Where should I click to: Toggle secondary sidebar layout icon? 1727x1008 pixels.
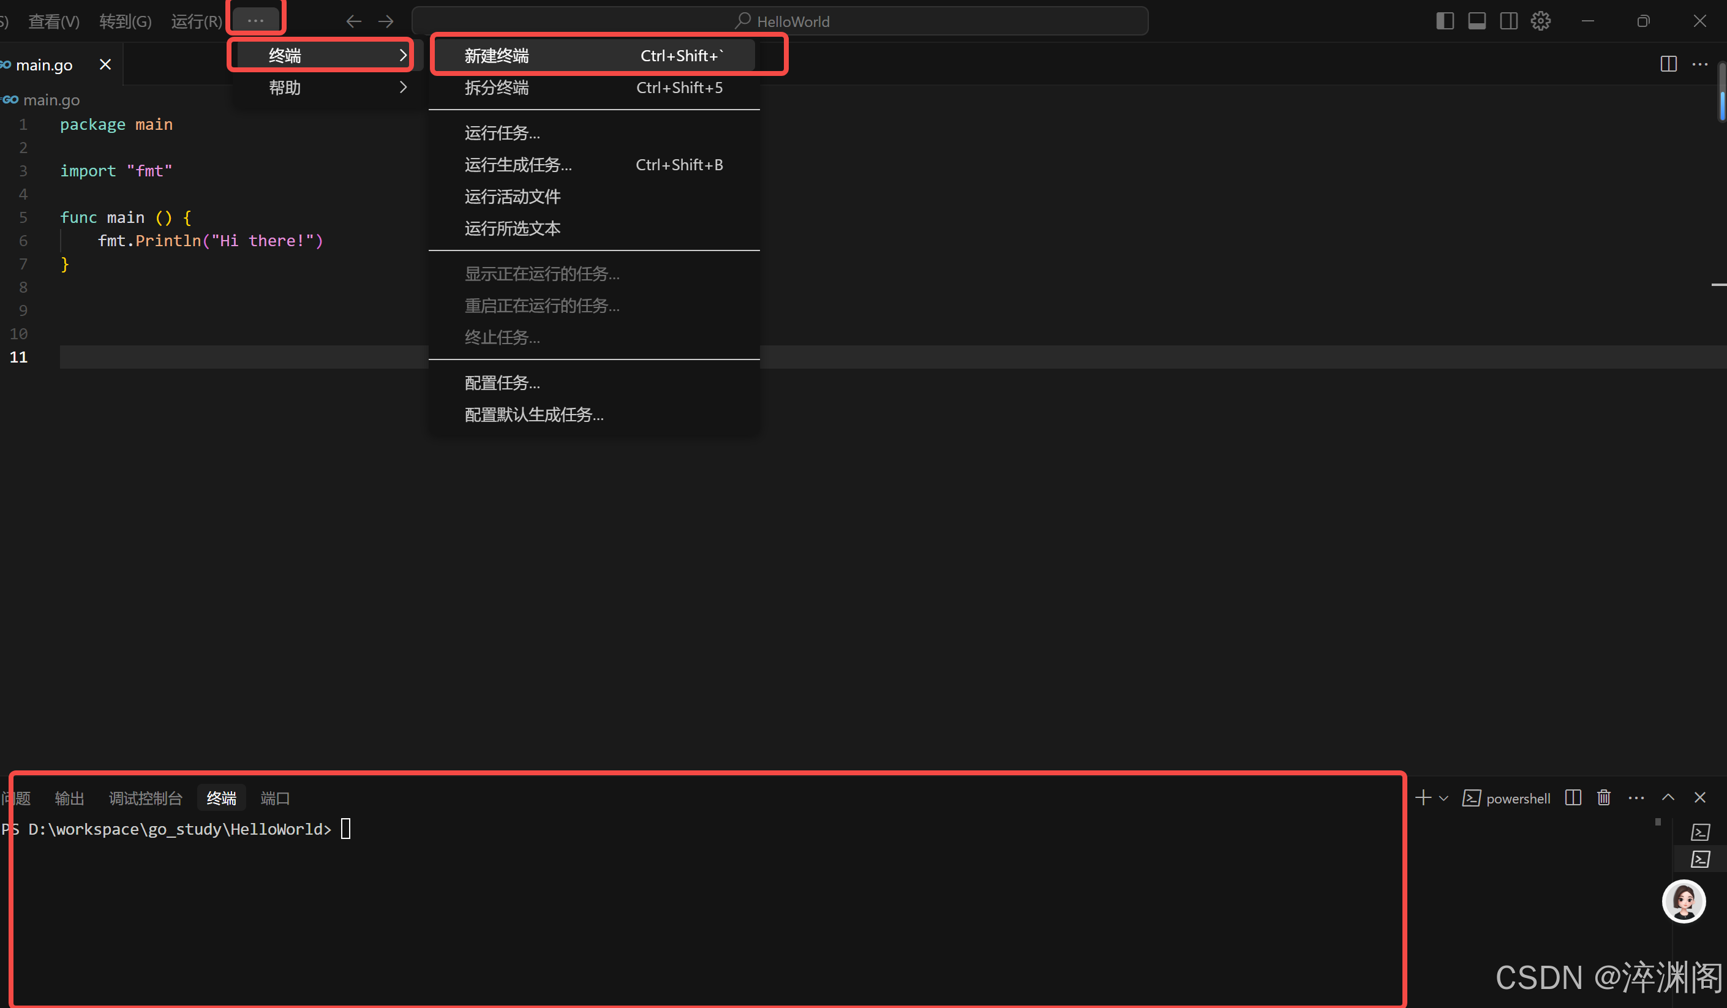[1508, 21]
